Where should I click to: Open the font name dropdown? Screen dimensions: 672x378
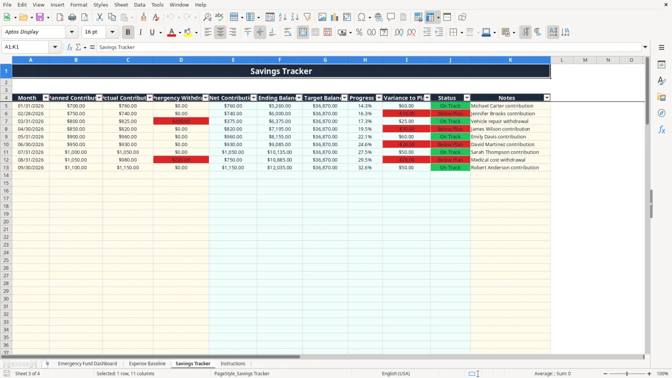pos(72,32)
